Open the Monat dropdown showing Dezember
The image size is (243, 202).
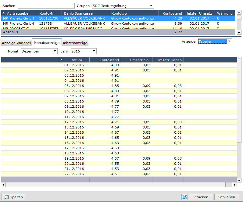[39, 51]
